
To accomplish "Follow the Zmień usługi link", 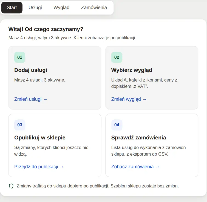I will [31, 99].
